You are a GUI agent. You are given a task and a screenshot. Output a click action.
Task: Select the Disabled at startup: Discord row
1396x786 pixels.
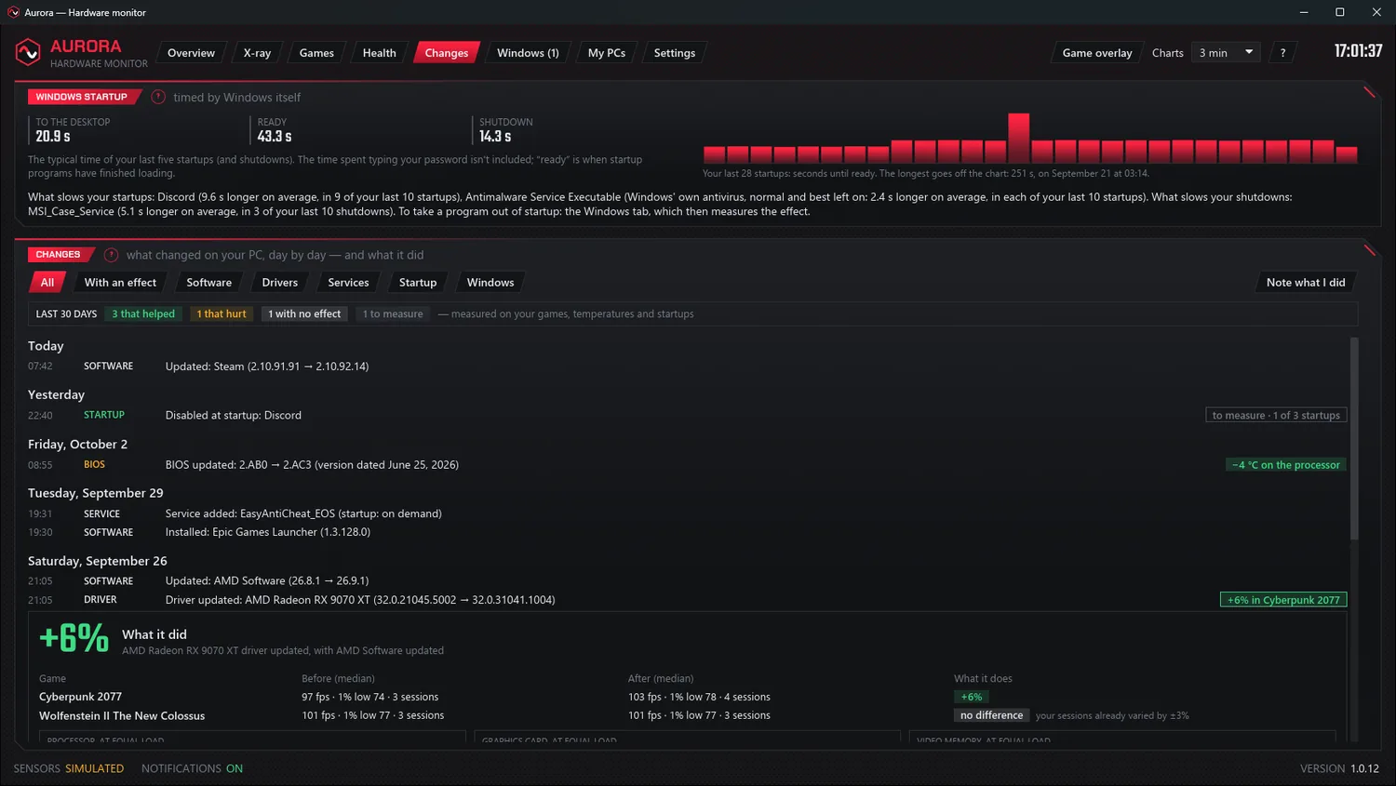[687, 416]
